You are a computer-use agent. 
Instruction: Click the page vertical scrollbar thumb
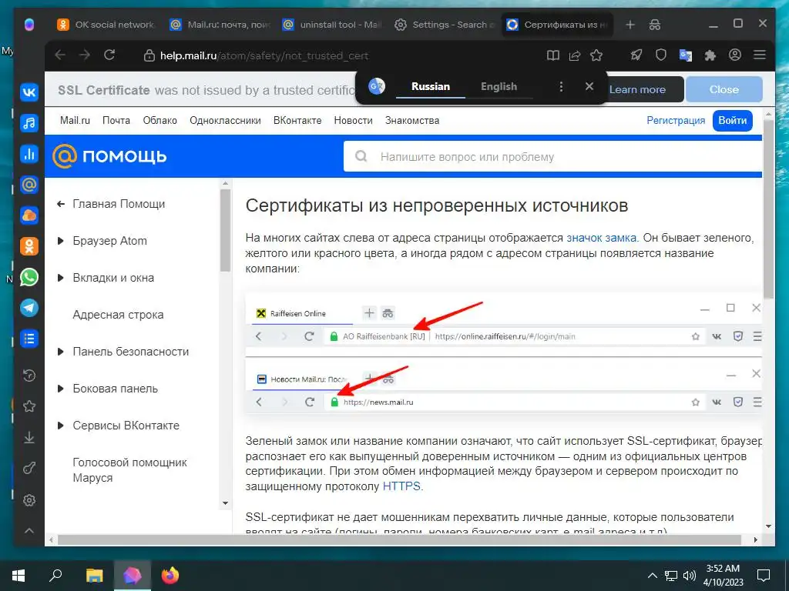pyautogui.click(x=768, y=210)
